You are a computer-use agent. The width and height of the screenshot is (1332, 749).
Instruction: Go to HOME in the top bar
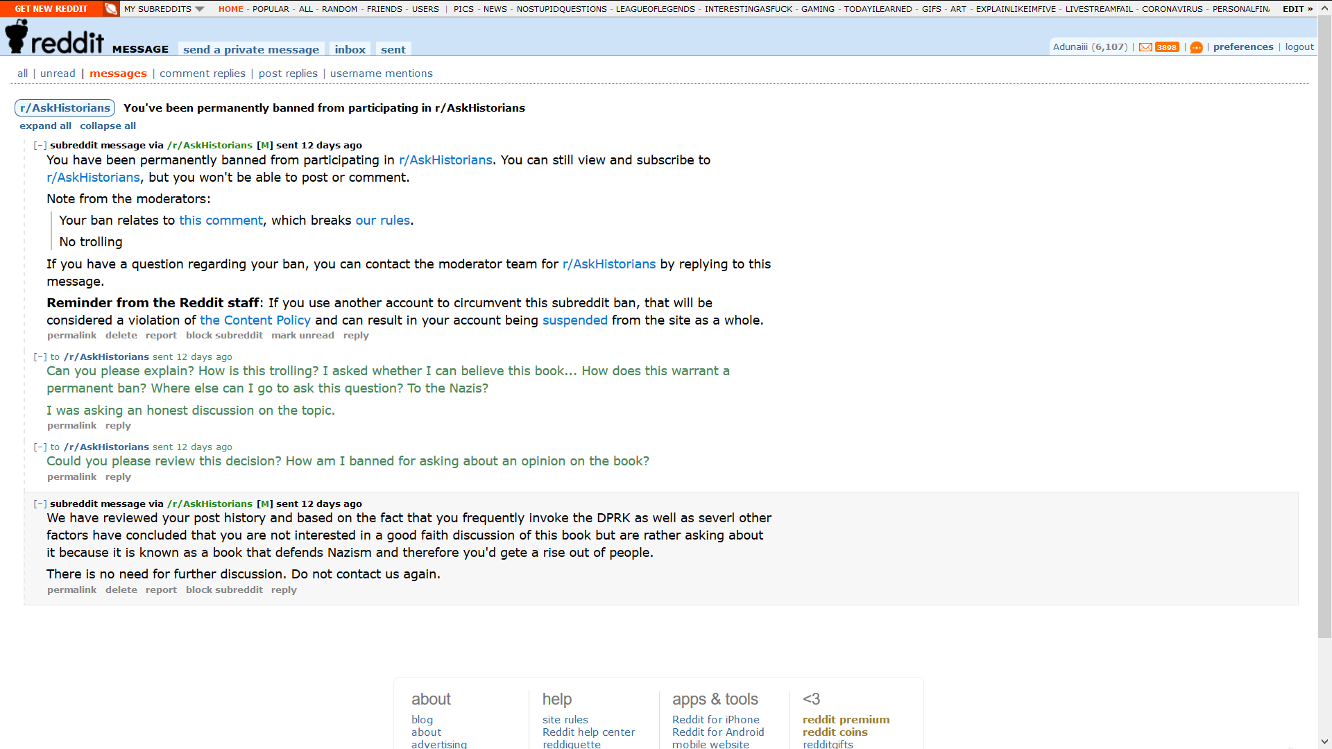[230, 9]
